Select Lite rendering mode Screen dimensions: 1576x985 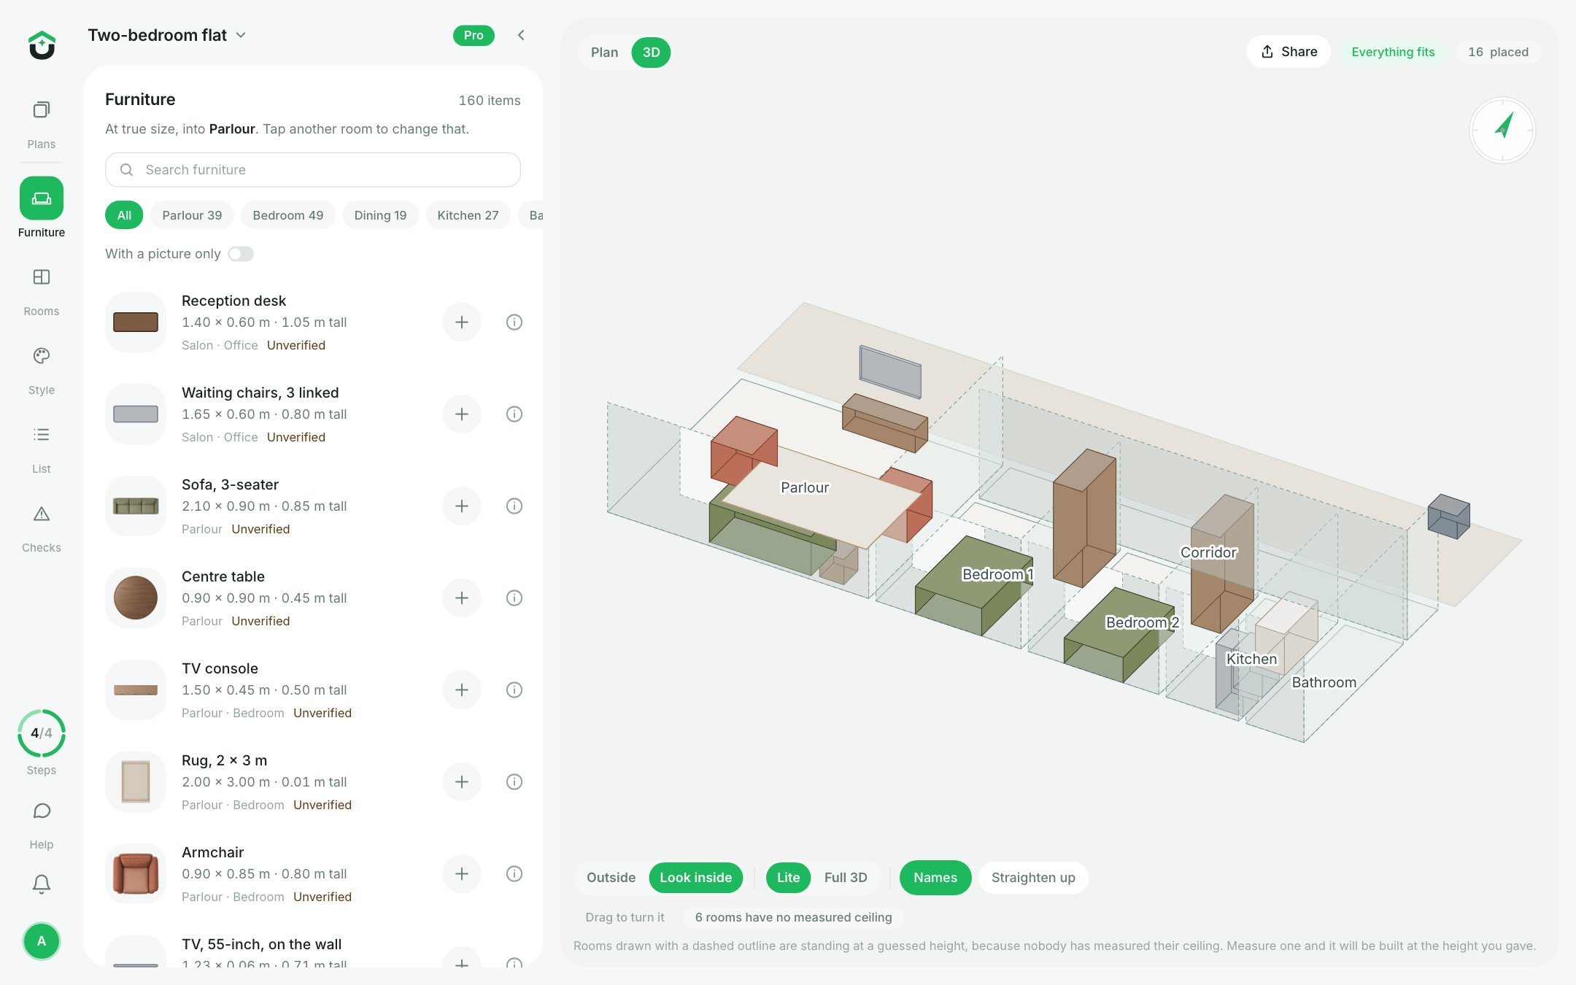tap(788, 878)
